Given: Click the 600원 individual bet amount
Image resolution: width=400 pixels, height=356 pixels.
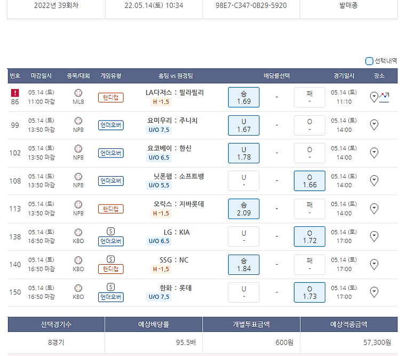Looking at the screenshot, I should click(284, 342).
